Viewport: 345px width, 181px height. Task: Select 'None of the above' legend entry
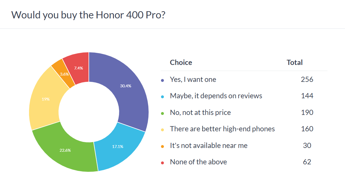tap(198, 162)
